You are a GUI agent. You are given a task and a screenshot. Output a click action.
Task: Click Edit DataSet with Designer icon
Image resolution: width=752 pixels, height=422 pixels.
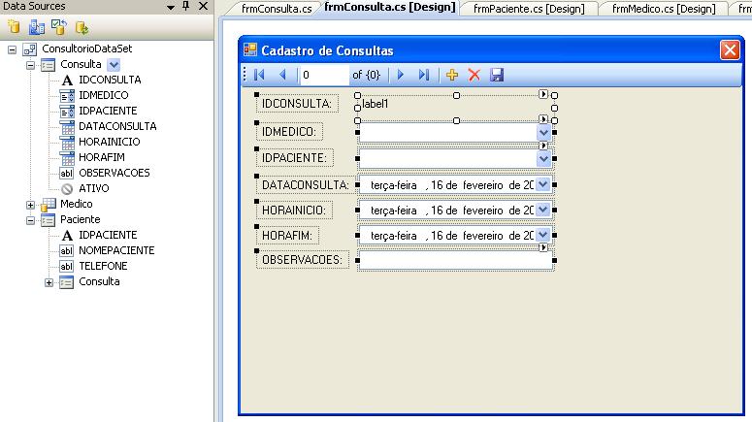point(37,28)
